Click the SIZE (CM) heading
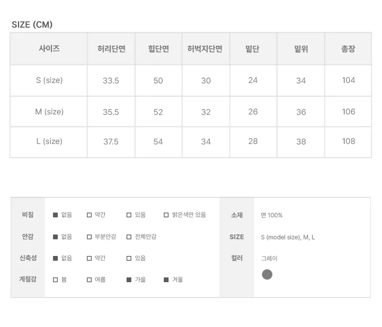This screenshot has height=327, width=382. point(32,25)
